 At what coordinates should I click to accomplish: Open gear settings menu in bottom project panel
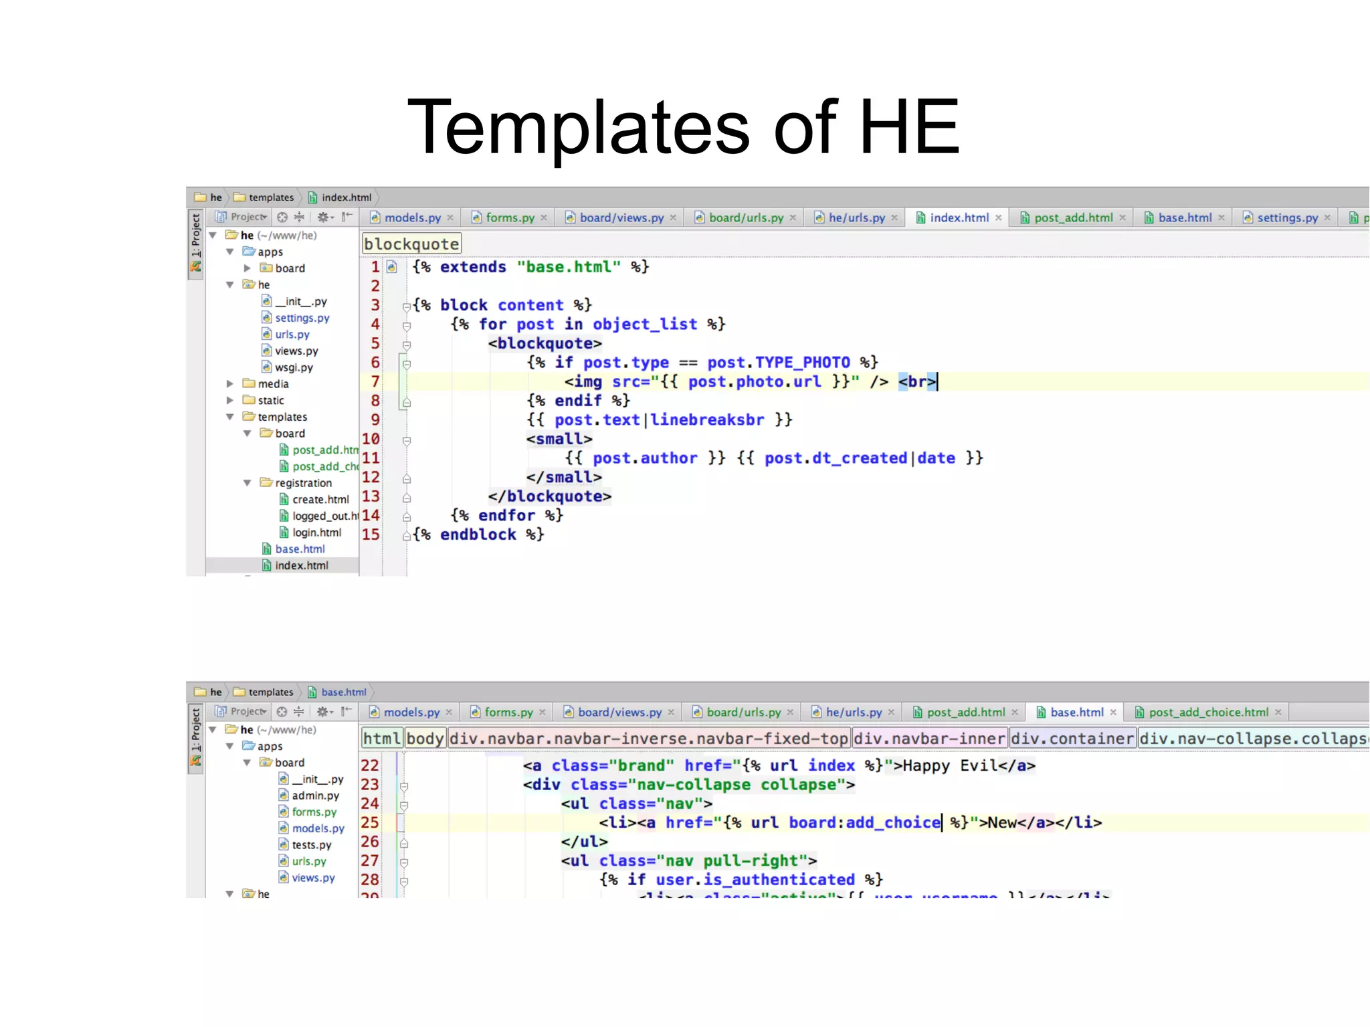[x=324, y=711]
